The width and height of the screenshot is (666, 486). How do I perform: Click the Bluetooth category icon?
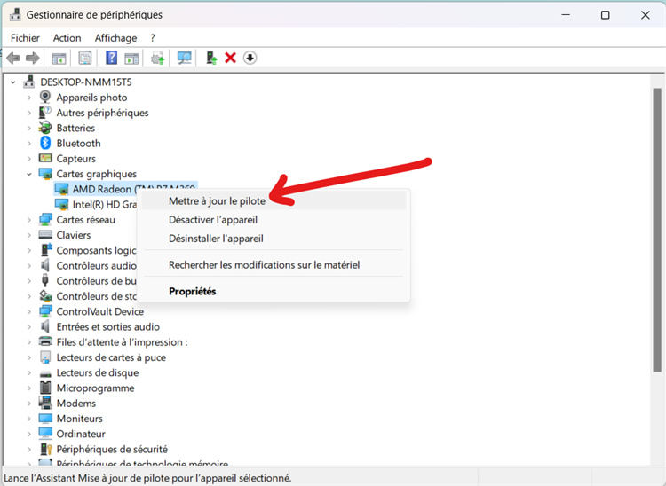pyautogui.click(x=46, y=144)
